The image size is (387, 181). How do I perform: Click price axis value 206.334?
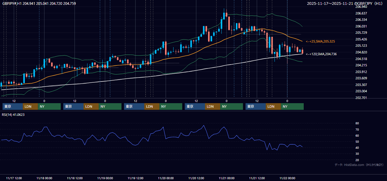(361, 20)
